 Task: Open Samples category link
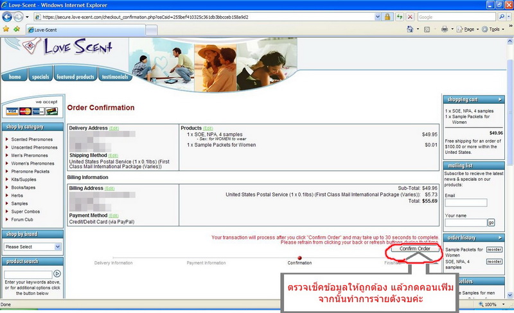pos(19,204)
